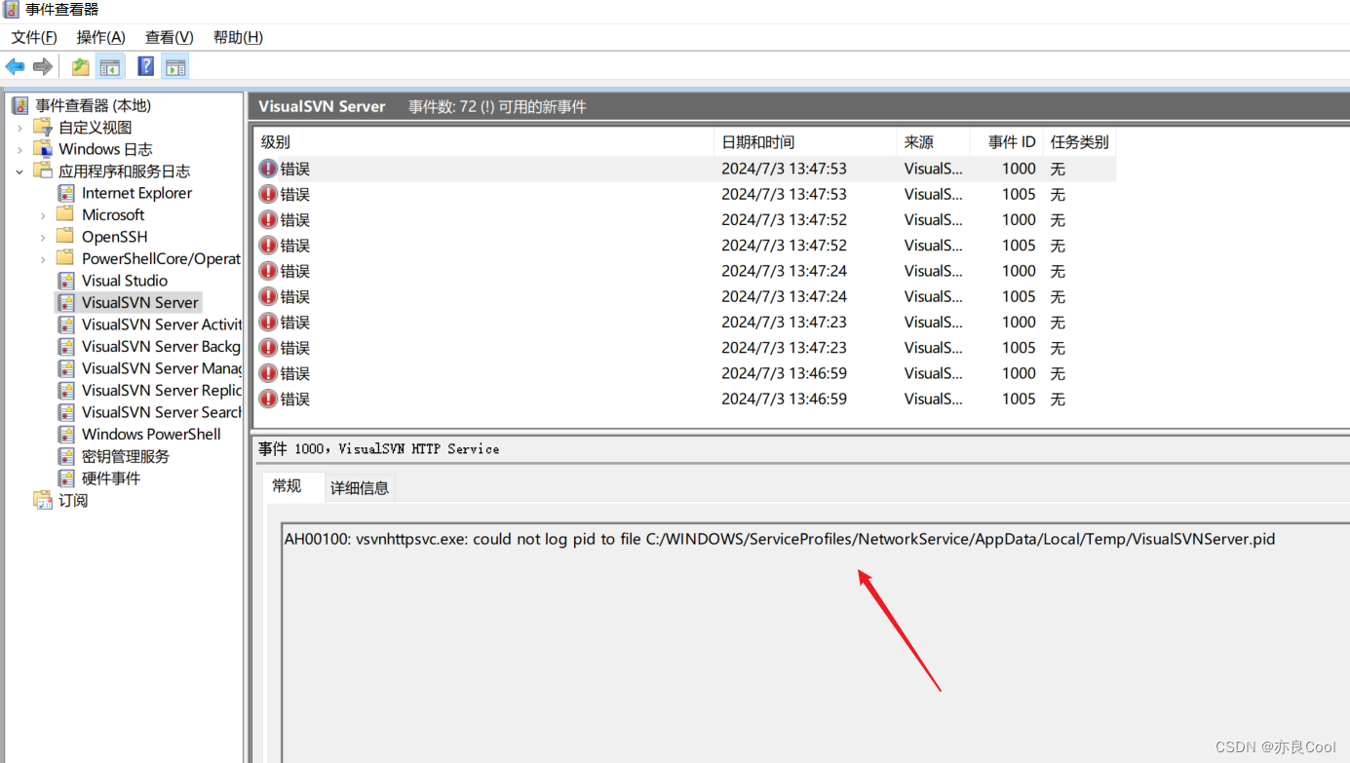Sort by the 事件 ID column header
Image resolution: width=1350 pixels, height=763 pixels.
[x=1006, y=142]
